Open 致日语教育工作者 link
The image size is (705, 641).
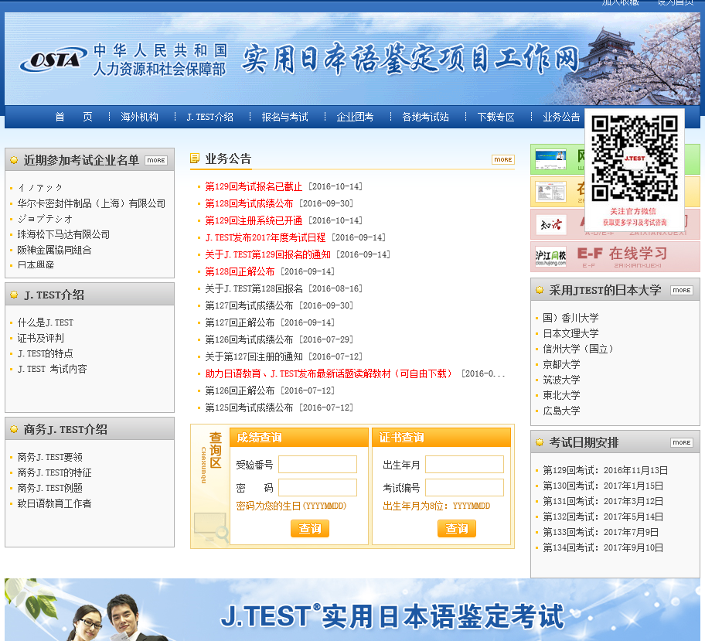pyautogui.click(x=54, y=504)
